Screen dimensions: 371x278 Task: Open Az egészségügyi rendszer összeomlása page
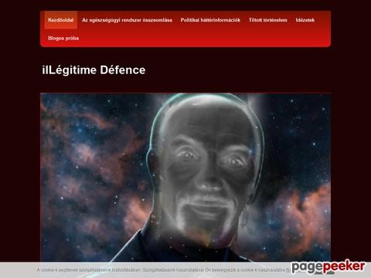click(x=127, y=20)
